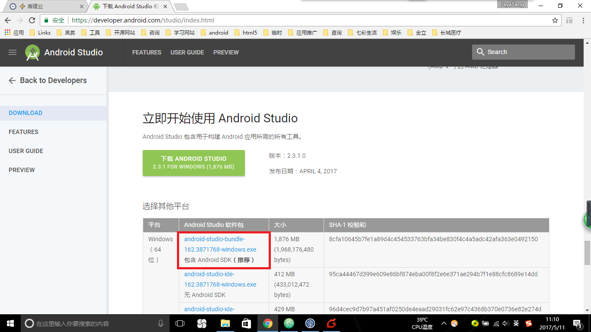Click the Sogou input tray icon

(x=528, y=323)
